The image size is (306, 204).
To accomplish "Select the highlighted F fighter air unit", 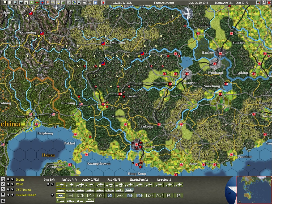I will point(61,185).
